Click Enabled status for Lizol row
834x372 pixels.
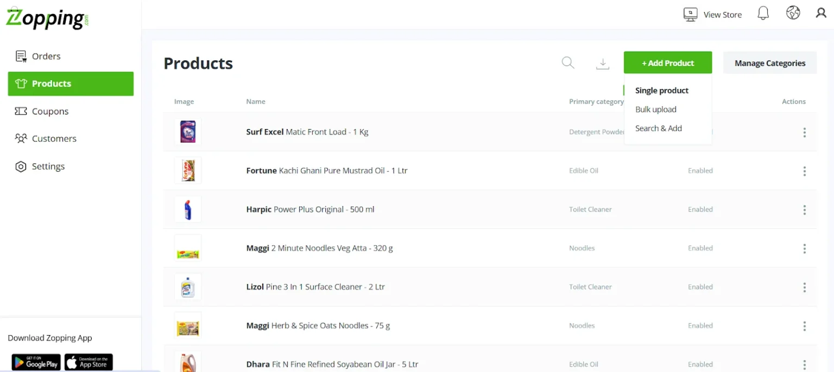[x=700, y=287]
